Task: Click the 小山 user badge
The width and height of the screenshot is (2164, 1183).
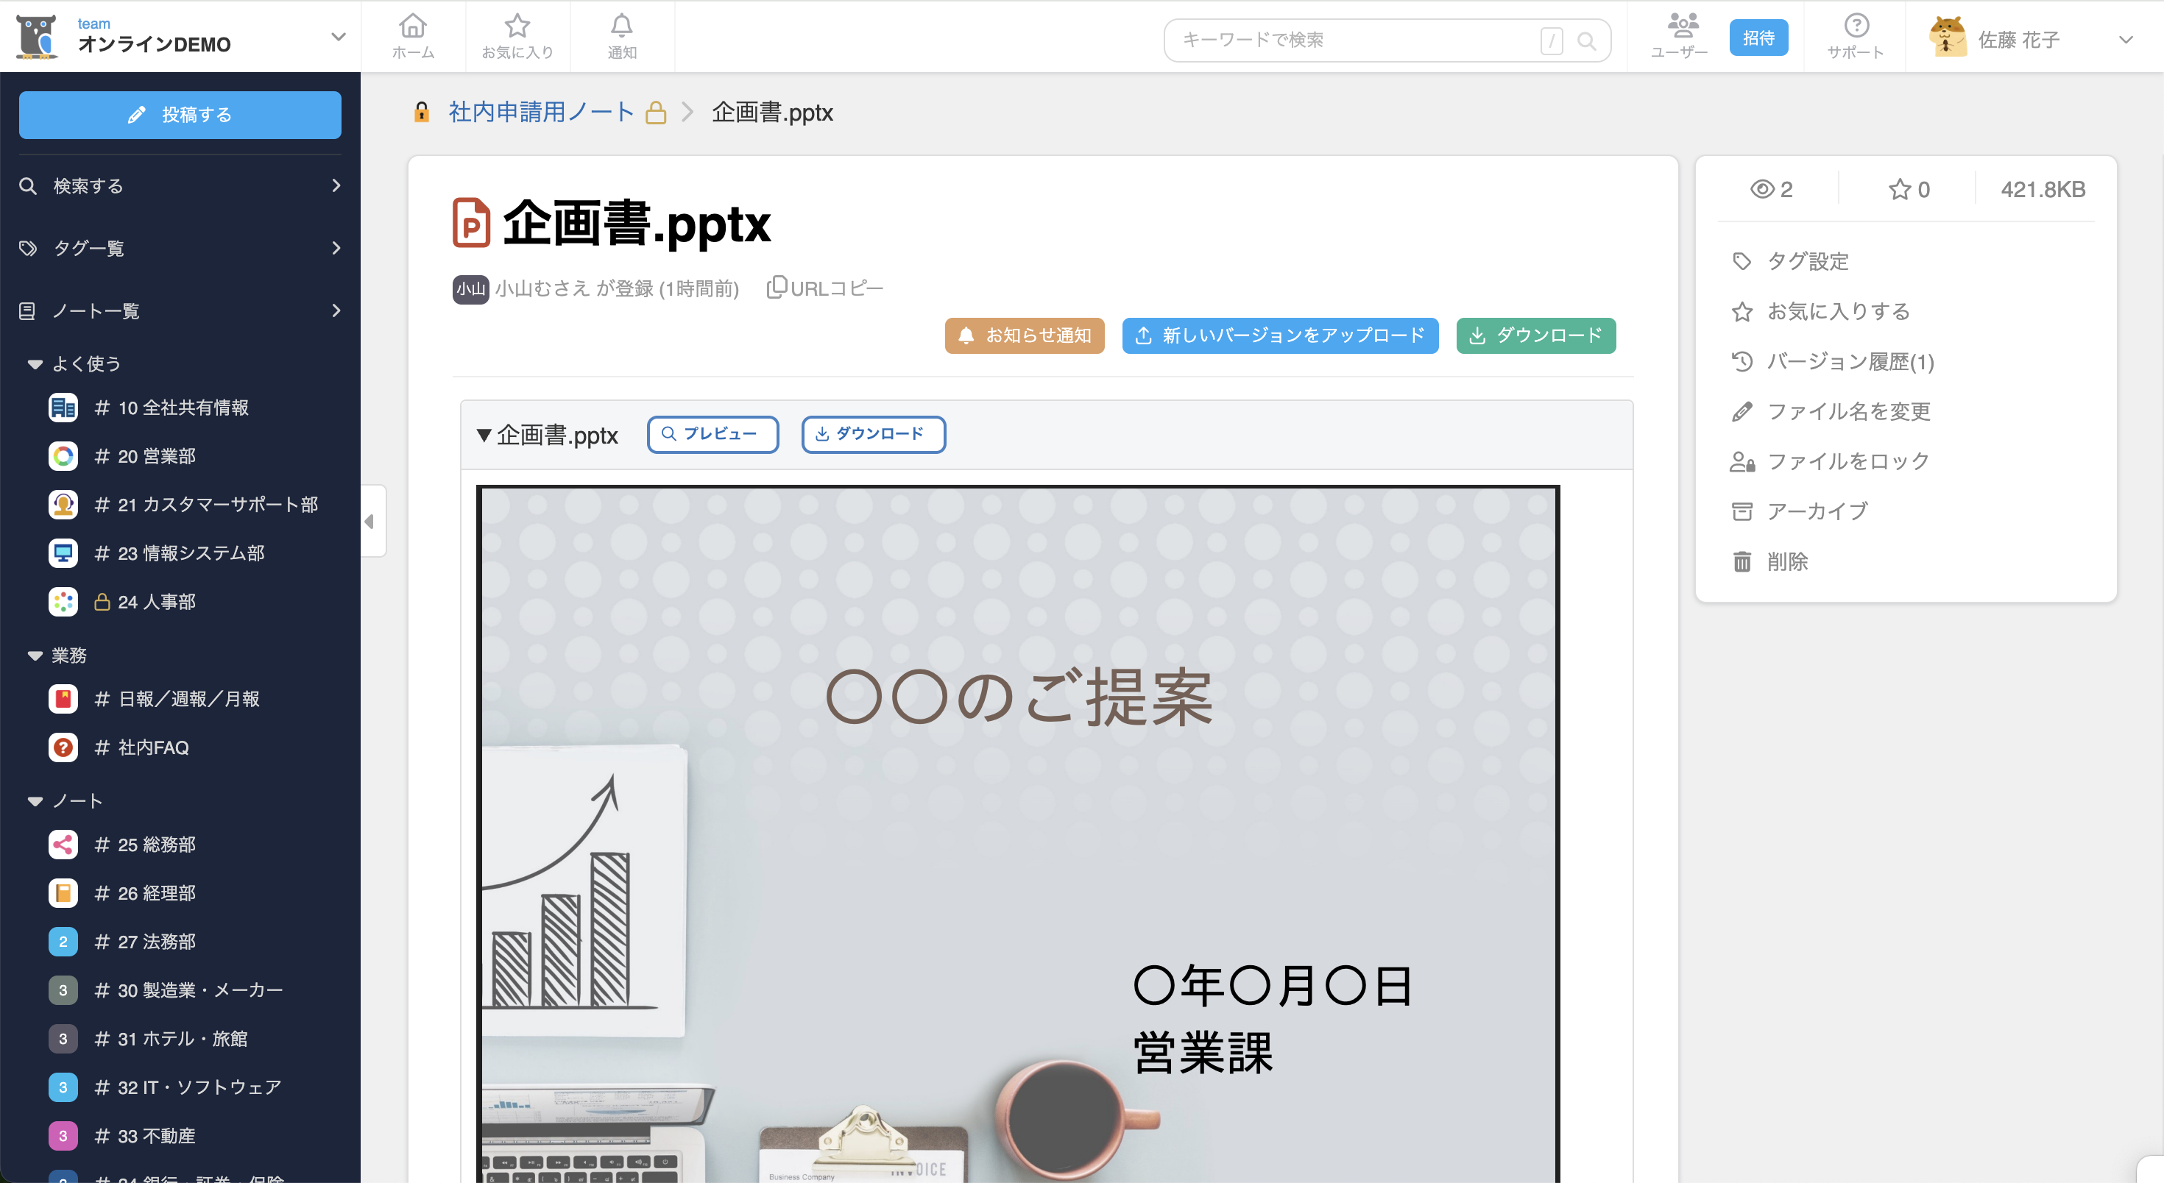Action: click(470, 289)
